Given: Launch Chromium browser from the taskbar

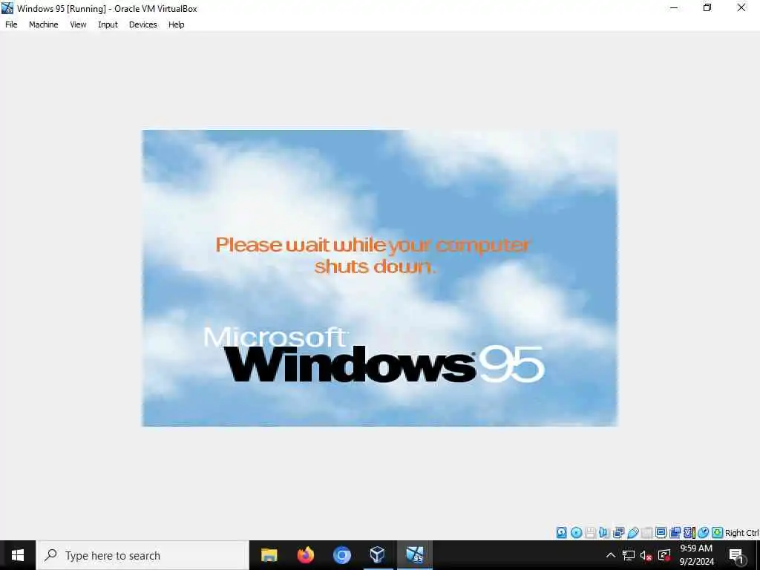Looking at the screenshot, I should [341, 555].
